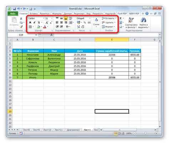The width and height of the screenshot is (169, 143).
Task: Toggle bold formatting (Ж)
Action: [30, 23]
